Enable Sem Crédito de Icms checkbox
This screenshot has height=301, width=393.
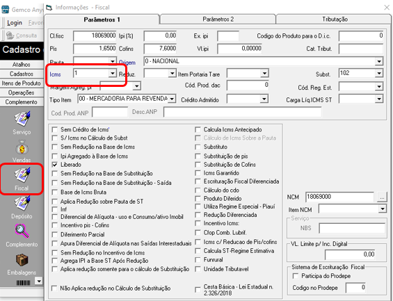pos(55,130)
